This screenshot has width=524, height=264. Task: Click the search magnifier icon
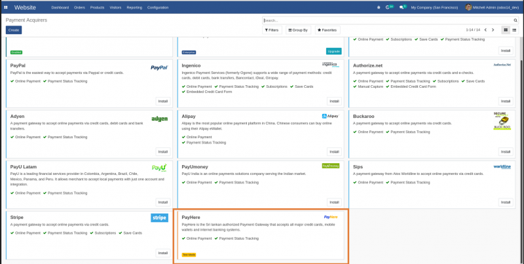point(515,20)
